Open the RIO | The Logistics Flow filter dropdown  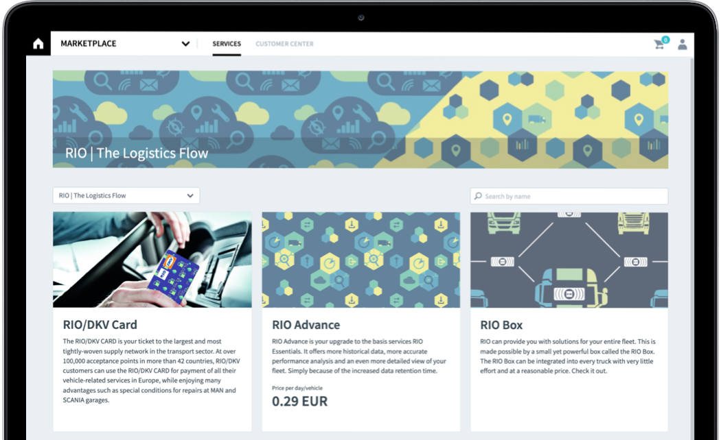click(x=126, y=195)
